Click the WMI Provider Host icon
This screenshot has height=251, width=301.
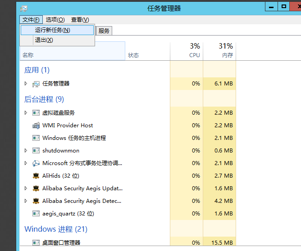[x=36, y=126]
